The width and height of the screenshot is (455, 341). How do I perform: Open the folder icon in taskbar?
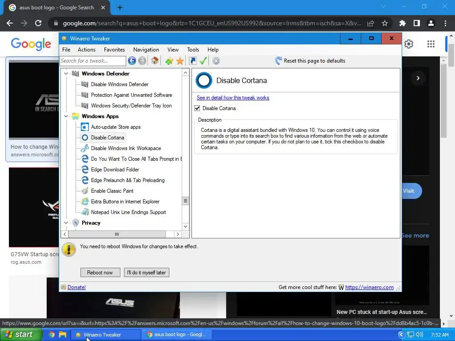[62, 334]
